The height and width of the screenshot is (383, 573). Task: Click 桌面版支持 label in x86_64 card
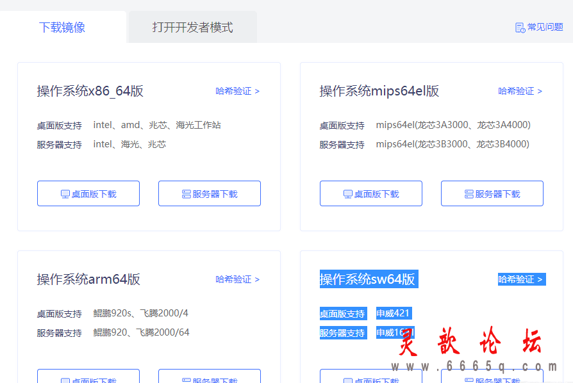(59, 126)
